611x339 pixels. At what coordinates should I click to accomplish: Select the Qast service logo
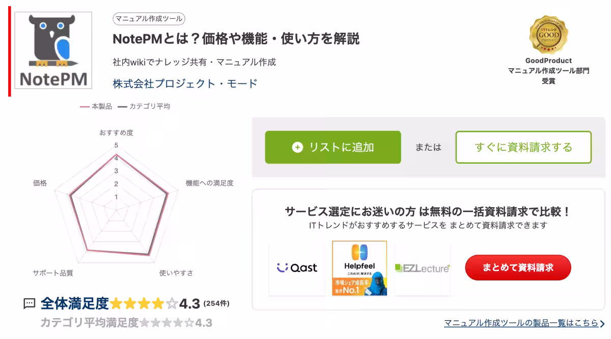click(x=297, y=267)
